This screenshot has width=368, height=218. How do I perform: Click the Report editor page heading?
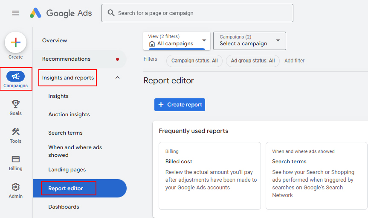(169, 80)
